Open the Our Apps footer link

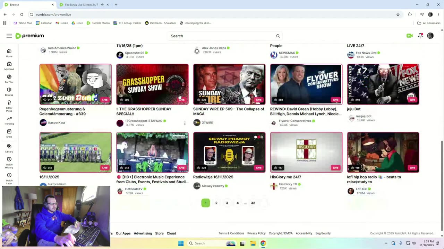[x=123, y=233]
